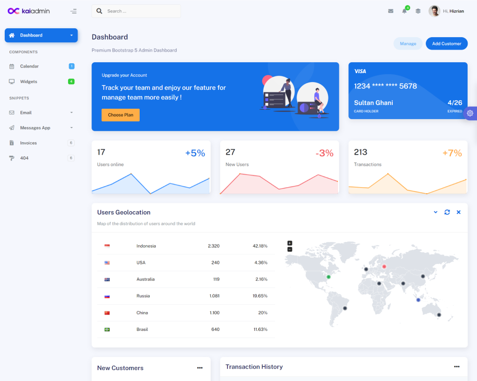Image resolution: width=477 pixels, height=381 pixels.
Task: Zoom out on the world map
Action: click(290, 249)
